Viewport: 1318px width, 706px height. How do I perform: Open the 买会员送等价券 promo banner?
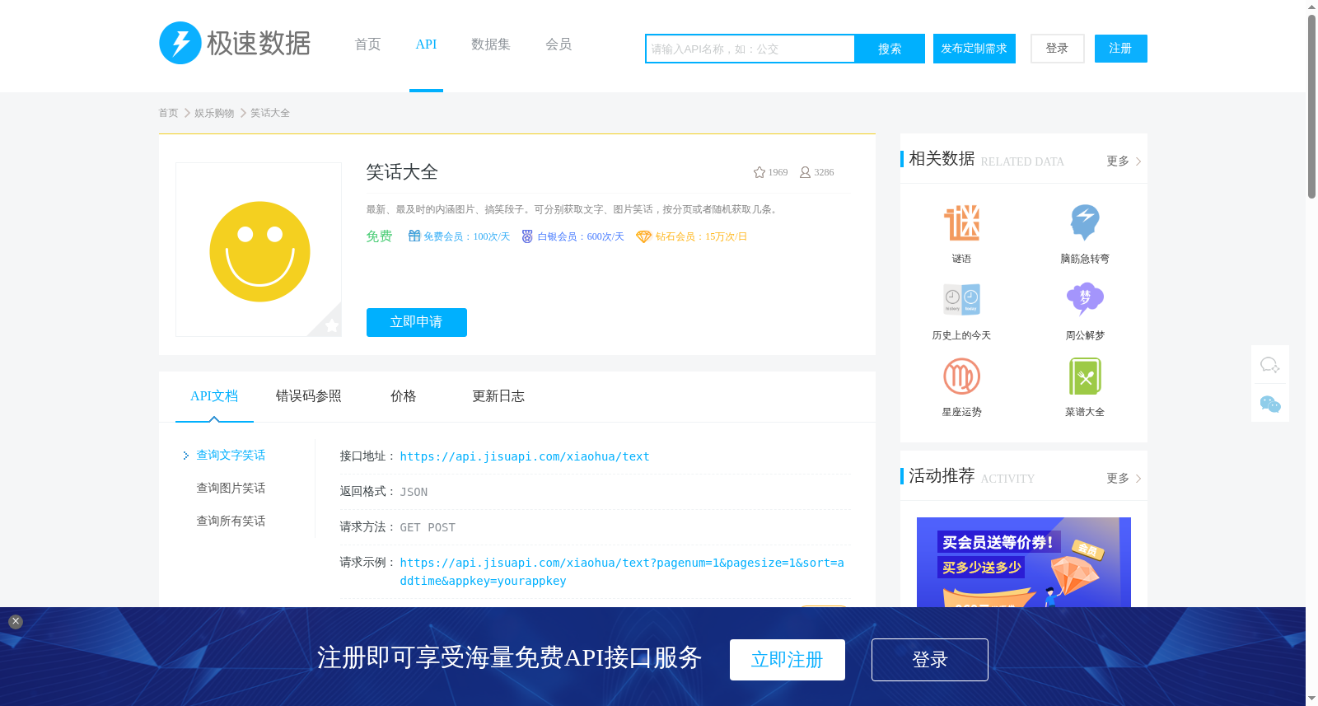click(1024, 563)
